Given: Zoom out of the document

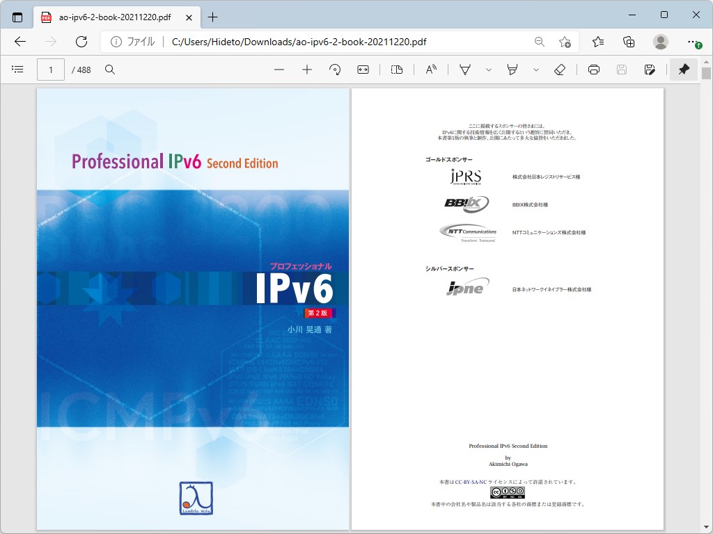Looking at the screenshot, I should click(x=279, y=70).
